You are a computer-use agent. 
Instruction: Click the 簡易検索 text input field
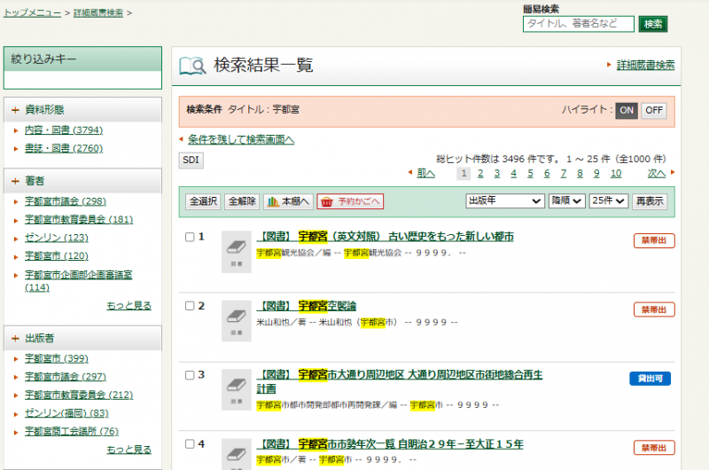coord(578,24)
